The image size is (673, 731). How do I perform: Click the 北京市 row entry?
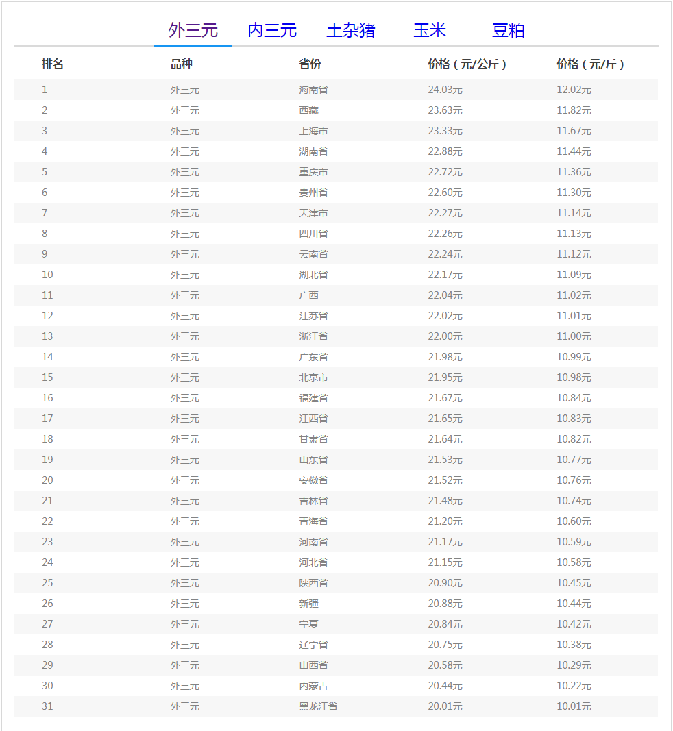coord(313,377)
